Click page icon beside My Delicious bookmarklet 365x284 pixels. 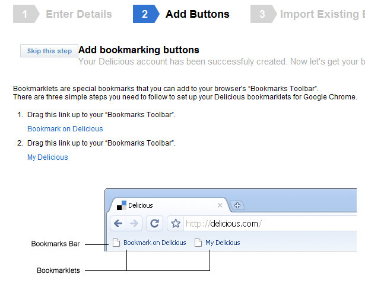(x=198, y=243)
